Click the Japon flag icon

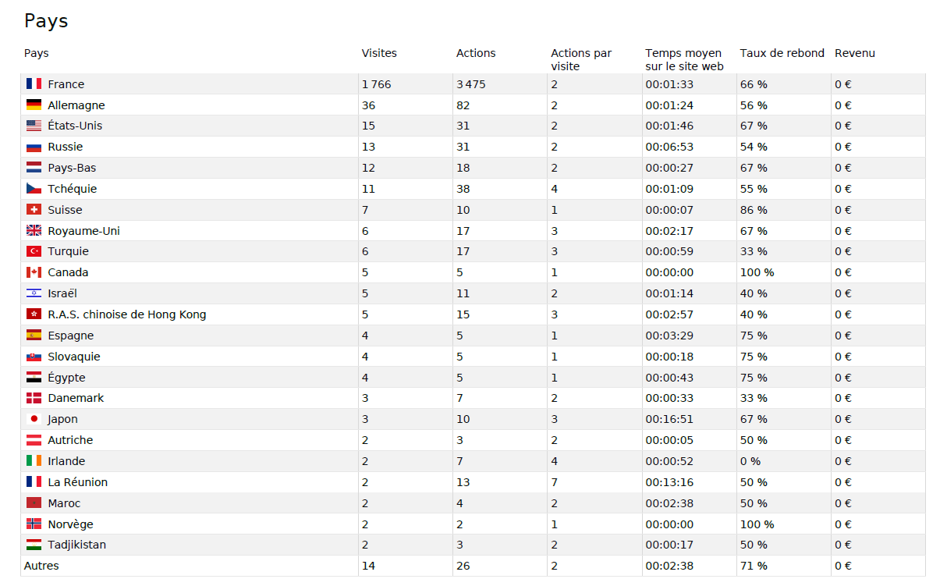pos(34,419)
